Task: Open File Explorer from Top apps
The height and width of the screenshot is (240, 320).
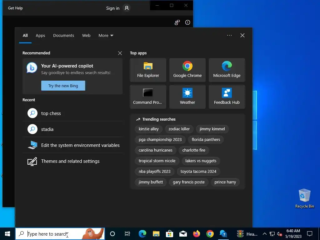Action: 148,70
